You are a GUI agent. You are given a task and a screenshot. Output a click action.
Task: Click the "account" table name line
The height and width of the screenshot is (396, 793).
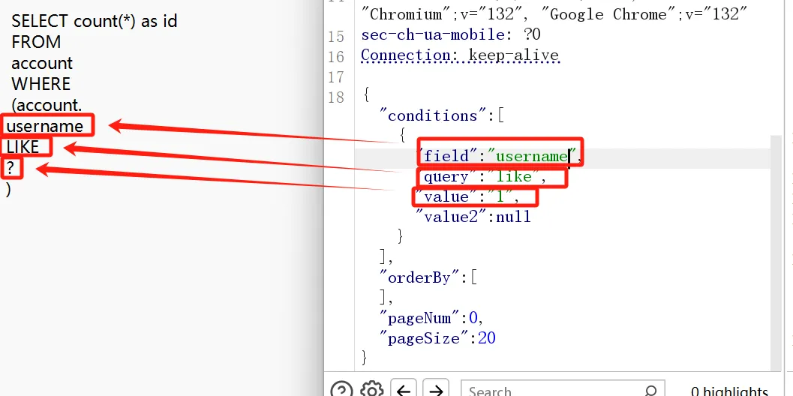pyautogui.click(x=42, y=63)
